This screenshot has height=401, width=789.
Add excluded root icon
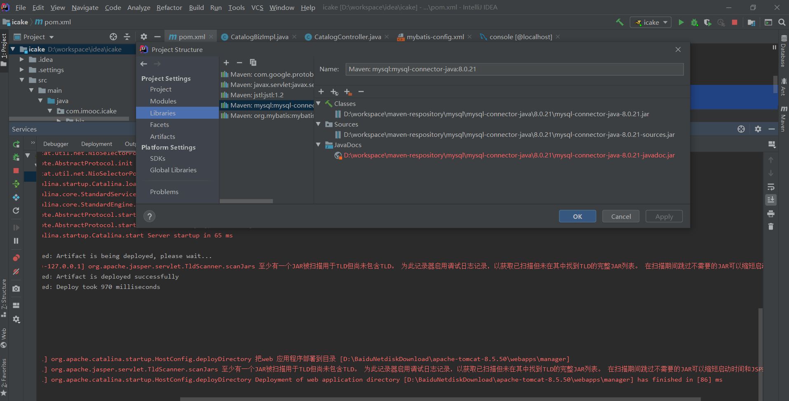point(348,92)
